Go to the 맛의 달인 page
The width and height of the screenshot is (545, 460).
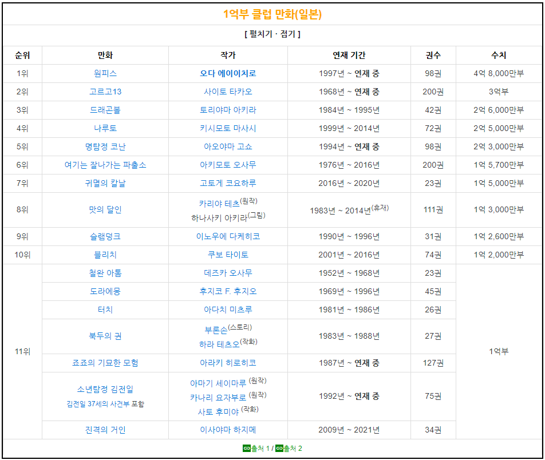(x=105, y=209)
